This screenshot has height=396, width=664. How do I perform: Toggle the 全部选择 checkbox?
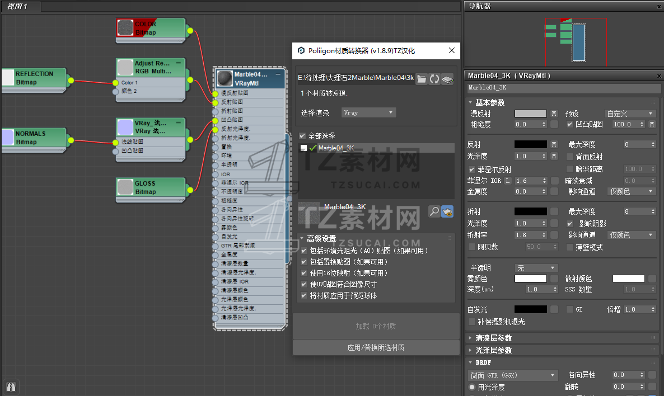point(302,136)
